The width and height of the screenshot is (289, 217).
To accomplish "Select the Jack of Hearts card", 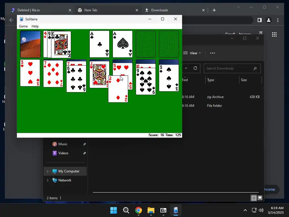I will pos(98,75).
